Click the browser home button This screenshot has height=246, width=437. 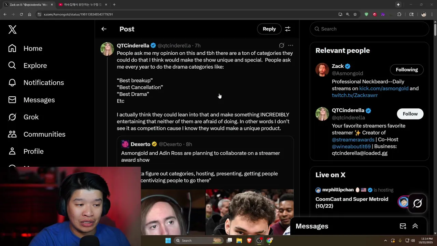[x=30, y=14]
